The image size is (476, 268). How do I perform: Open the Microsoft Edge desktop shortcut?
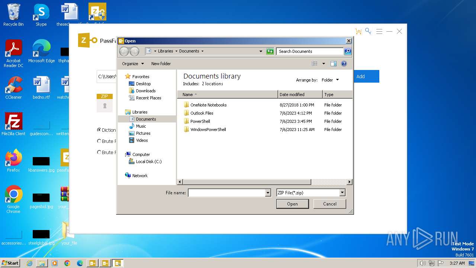click(41, 51)
